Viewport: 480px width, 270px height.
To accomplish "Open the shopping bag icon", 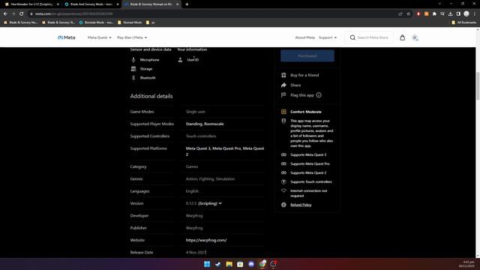I will point(402,37).
